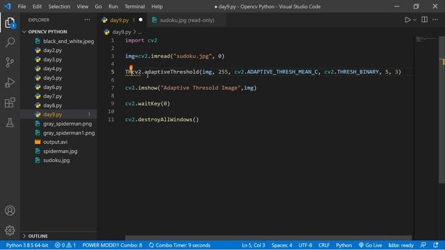
Task: Open black_and_white.jpeg in explorer
Action: click(68, 41)
